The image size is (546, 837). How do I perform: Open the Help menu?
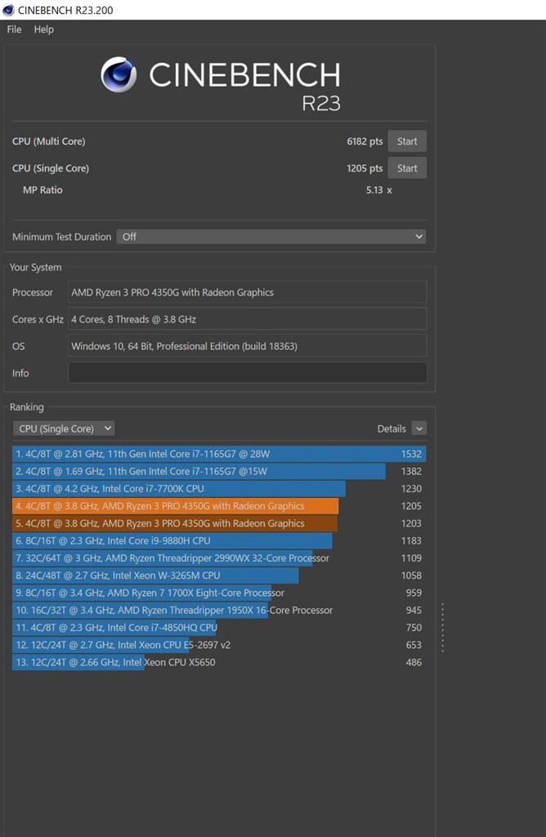[x=43, y=29]
